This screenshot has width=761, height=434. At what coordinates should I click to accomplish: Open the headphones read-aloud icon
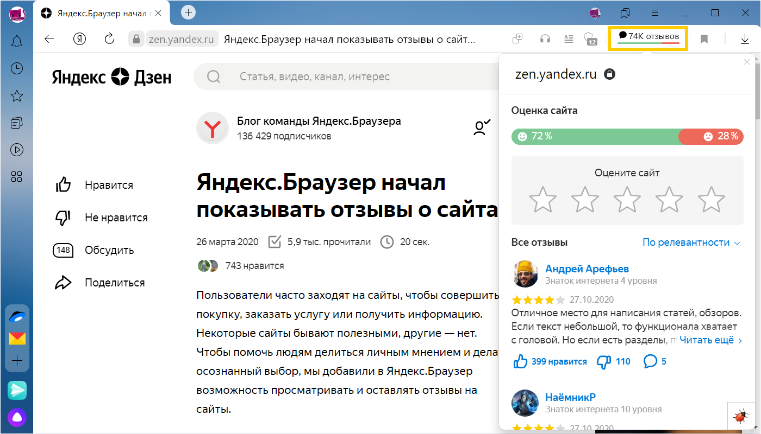(x=545, y=39)
